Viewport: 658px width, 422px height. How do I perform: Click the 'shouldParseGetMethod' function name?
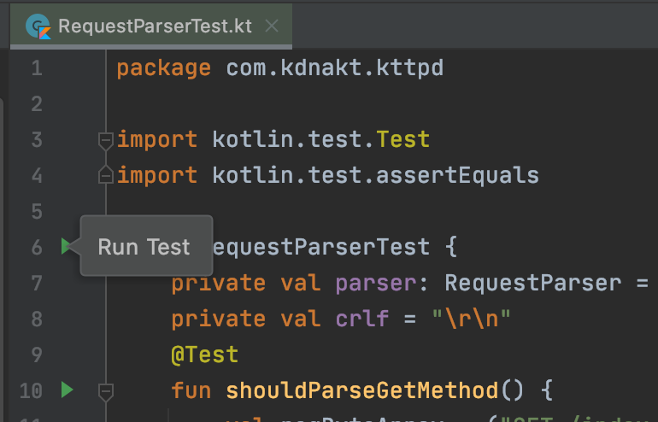(x=362, y=390)
